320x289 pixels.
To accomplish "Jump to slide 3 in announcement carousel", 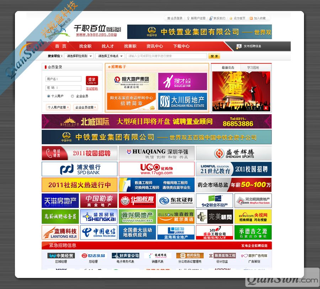I will click(260, 108).
